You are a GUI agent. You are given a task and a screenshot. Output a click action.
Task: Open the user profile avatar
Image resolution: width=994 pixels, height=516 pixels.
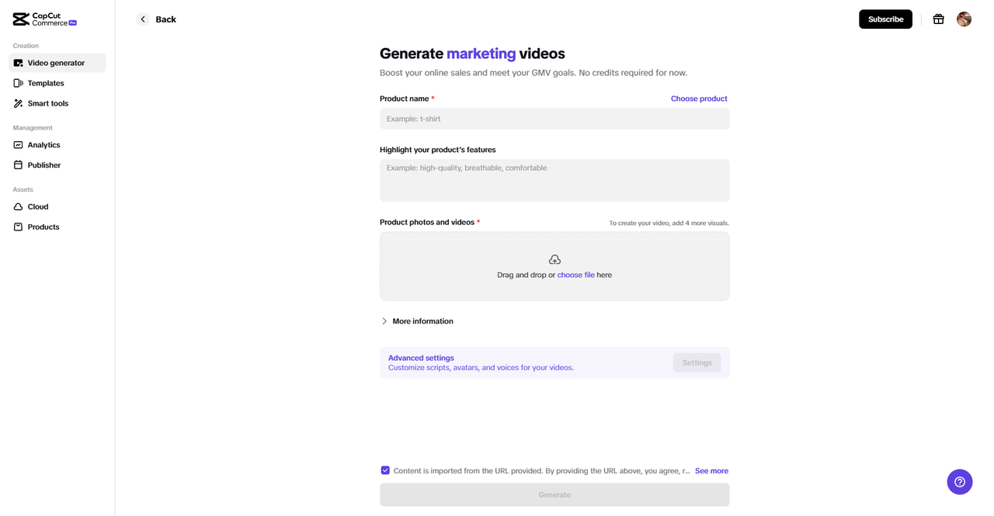click(x=964, y=19)
